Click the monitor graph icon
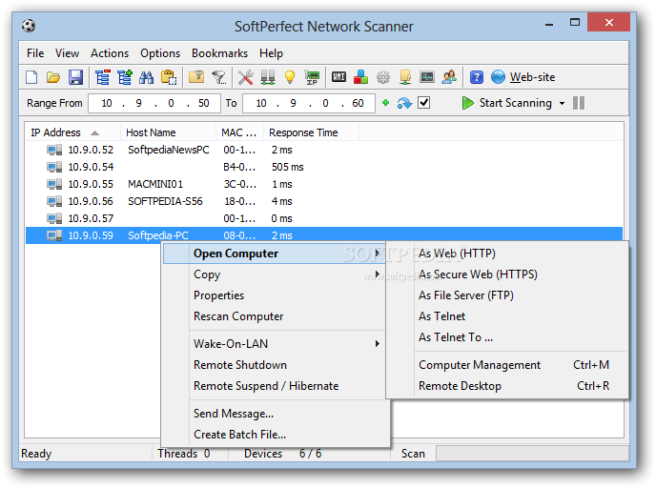Screen dimensions: 656x488 427,77
